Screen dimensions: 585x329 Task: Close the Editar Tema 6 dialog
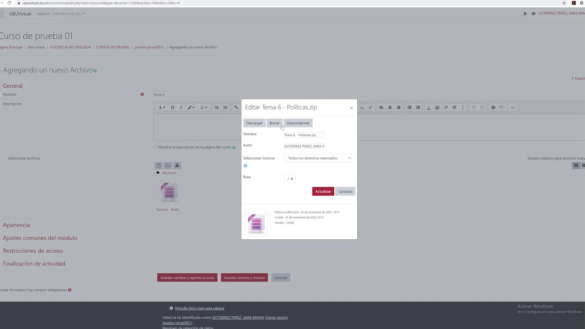tap(351, 108)
